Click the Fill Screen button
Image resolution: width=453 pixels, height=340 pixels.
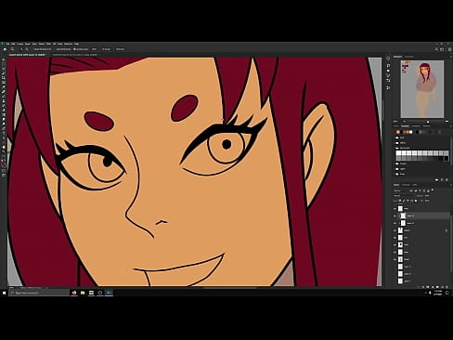(120, 49)
